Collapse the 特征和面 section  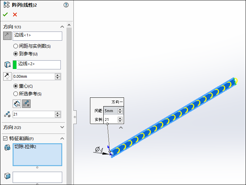point(62,138)
